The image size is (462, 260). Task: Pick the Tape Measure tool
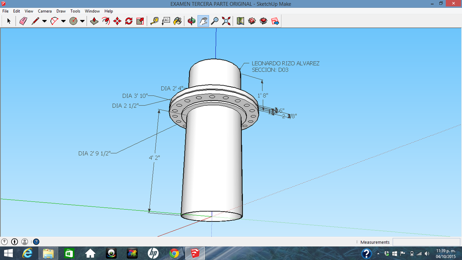click(155, 21)
